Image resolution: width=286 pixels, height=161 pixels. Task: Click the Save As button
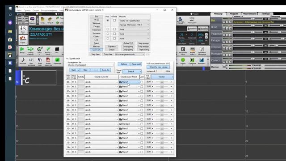tap(106, 70)
